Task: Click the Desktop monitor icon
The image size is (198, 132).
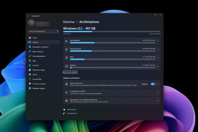Action: click(67, 66)
